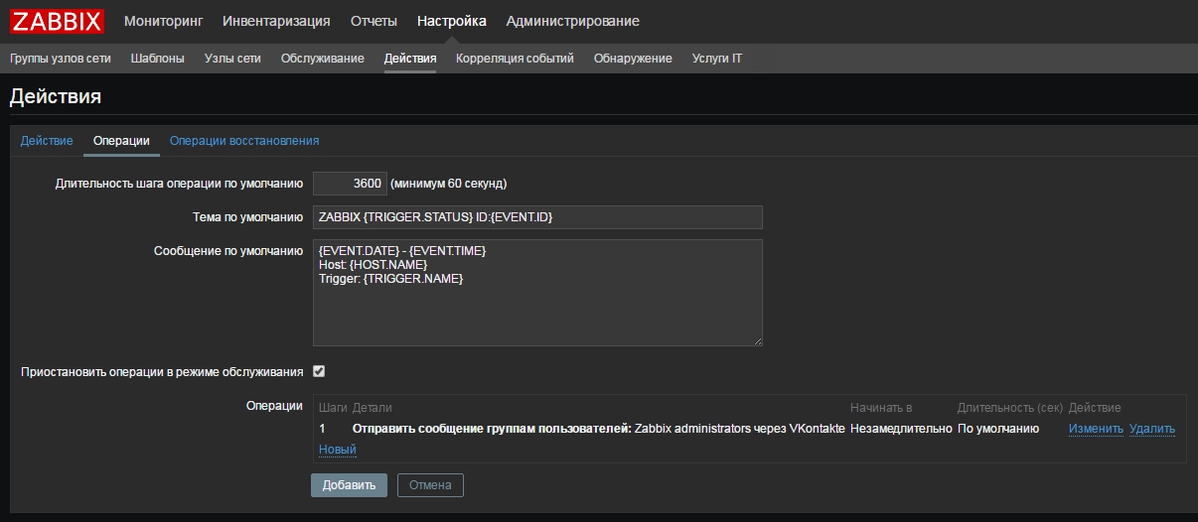The height and width of the screenshot is (522, 1198).
Task: Go to Обслуживание submenu
Action: tap(323, 59)
